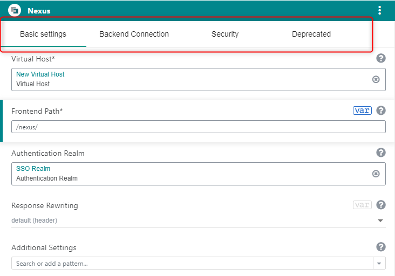The image size is (395, 276).
Task: Toggle var mode for Response Rewriting
Action: click(362, 205)
